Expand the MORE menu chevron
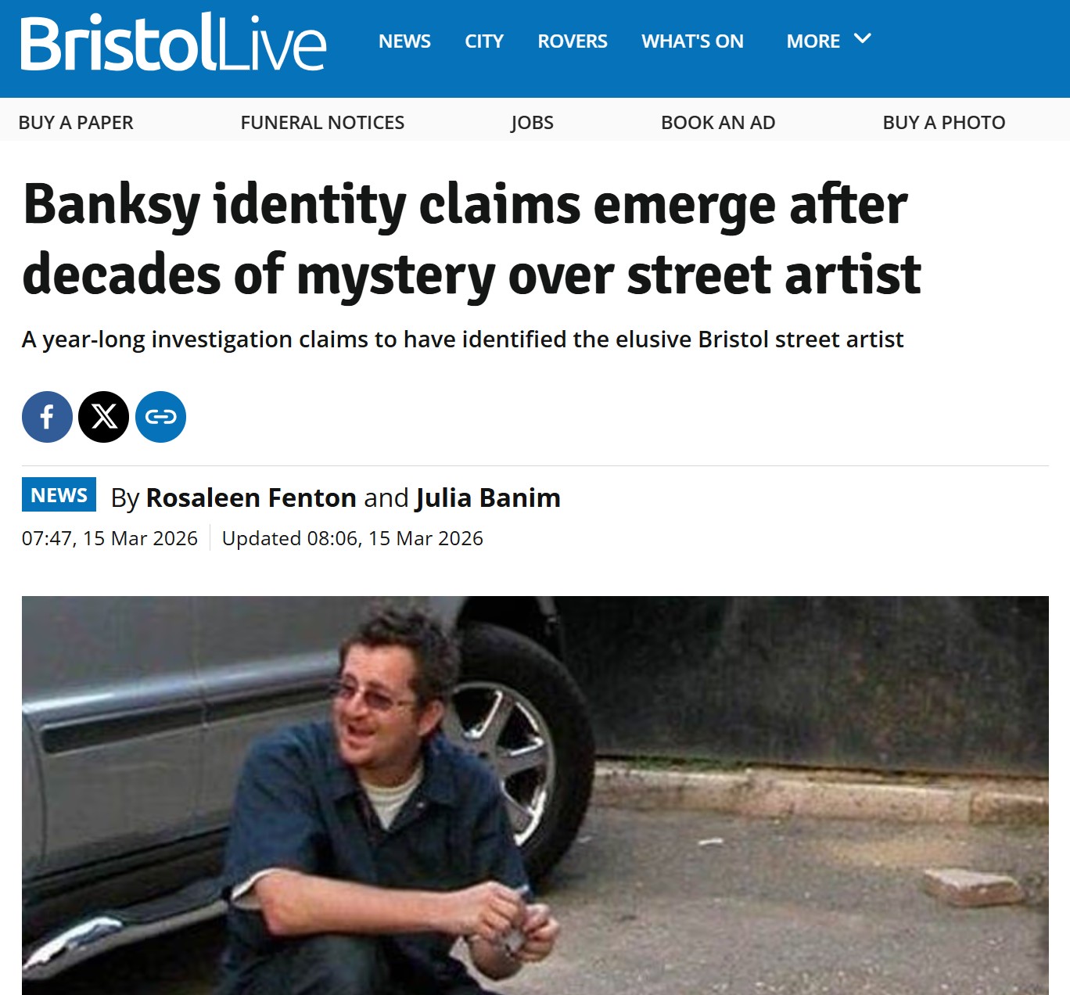The image size is (1070, 995). 862,39
